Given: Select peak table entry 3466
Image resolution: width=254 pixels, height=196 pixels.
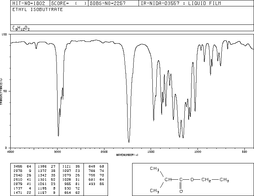Looking at the screenshot, I should [x=18, y=167].
